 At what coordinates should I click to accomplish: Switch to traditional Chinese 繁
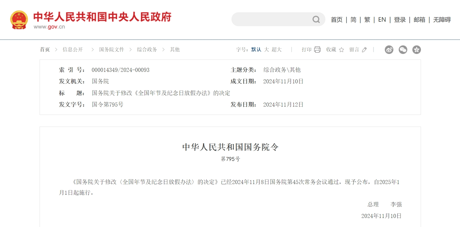tap(367, 20)
